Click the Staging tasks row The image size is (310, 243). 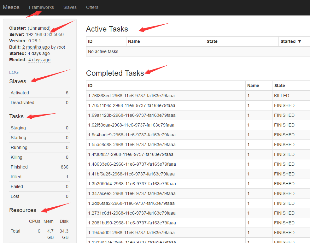click(39, 128)
